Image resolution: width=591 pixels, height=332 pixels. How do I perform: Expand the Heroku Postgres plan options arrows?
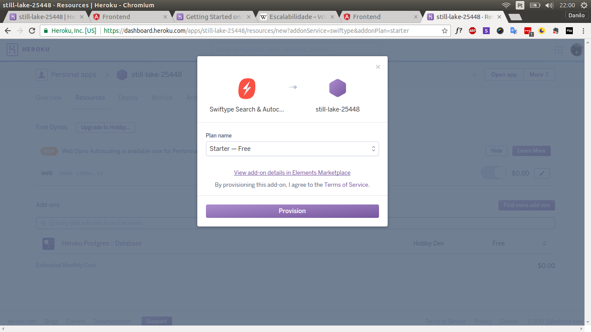pyautogui.click(x=544, y=243)
